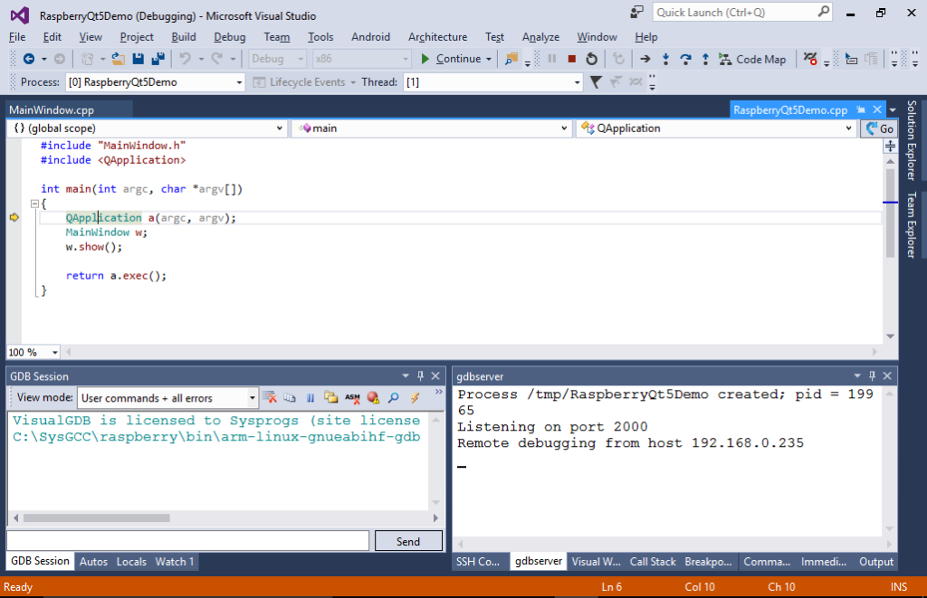Screen dimensions: 927x598
Task: Switch to the Call Stack tab
Action: click(652, 561)
